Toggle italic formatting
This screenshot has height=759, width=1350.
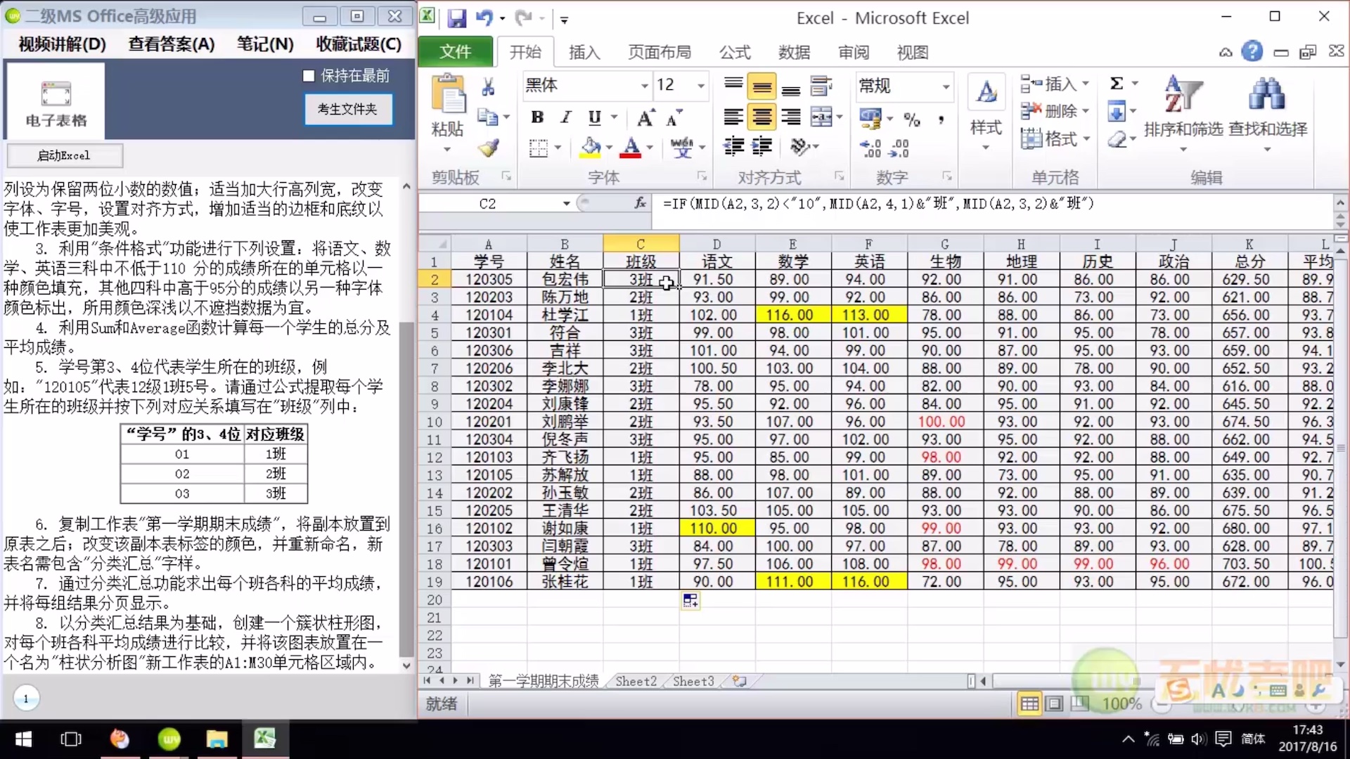(566, 117)
